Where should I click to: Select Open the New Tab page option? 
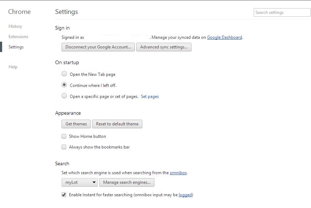(x=64, y=74)
